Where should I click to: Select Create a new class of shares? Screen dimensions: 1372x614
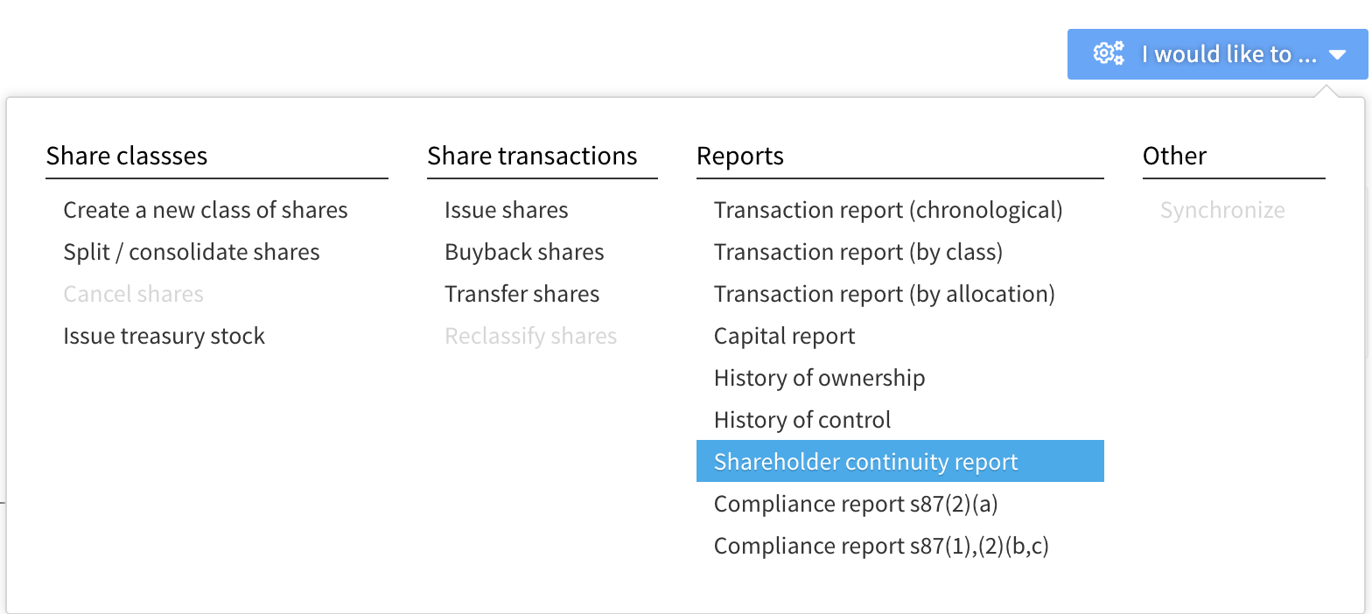(x=205, y=210)
